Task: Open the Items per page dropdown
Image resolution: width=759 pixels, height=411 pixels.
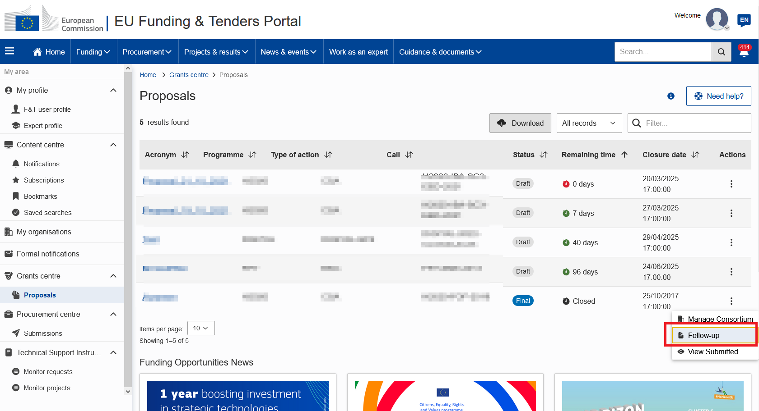Action: (x=201, y=328)
